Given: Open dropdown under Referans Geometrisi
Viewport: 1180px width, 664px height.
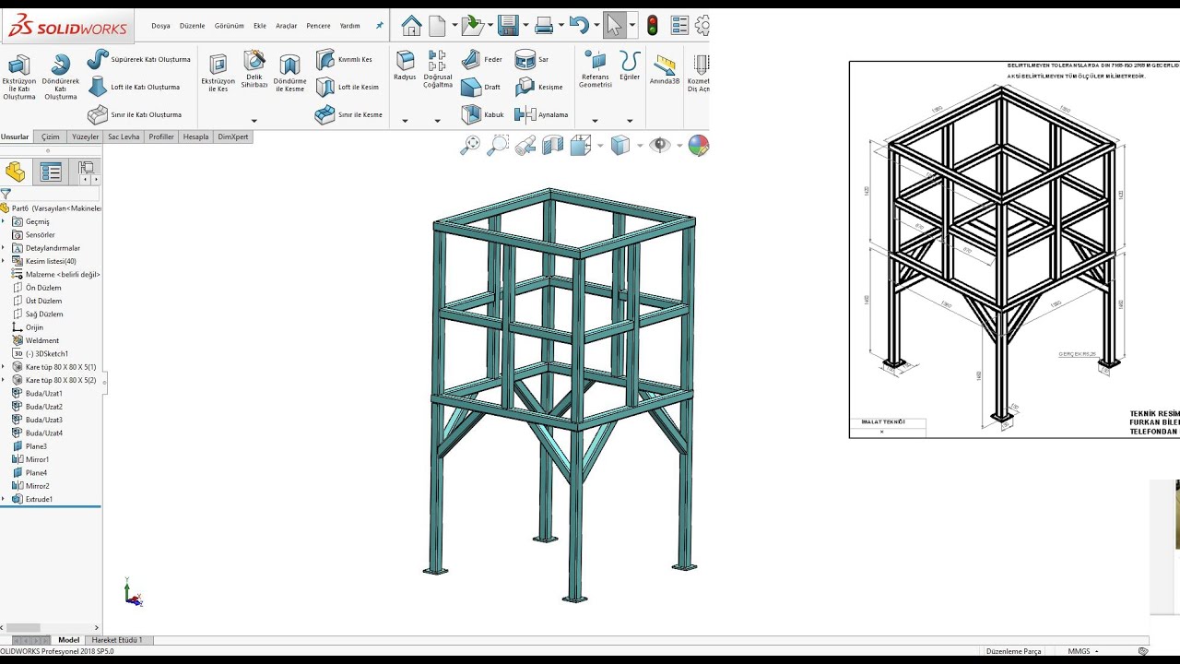Looking at the screenshot, I should pos(595,121).
